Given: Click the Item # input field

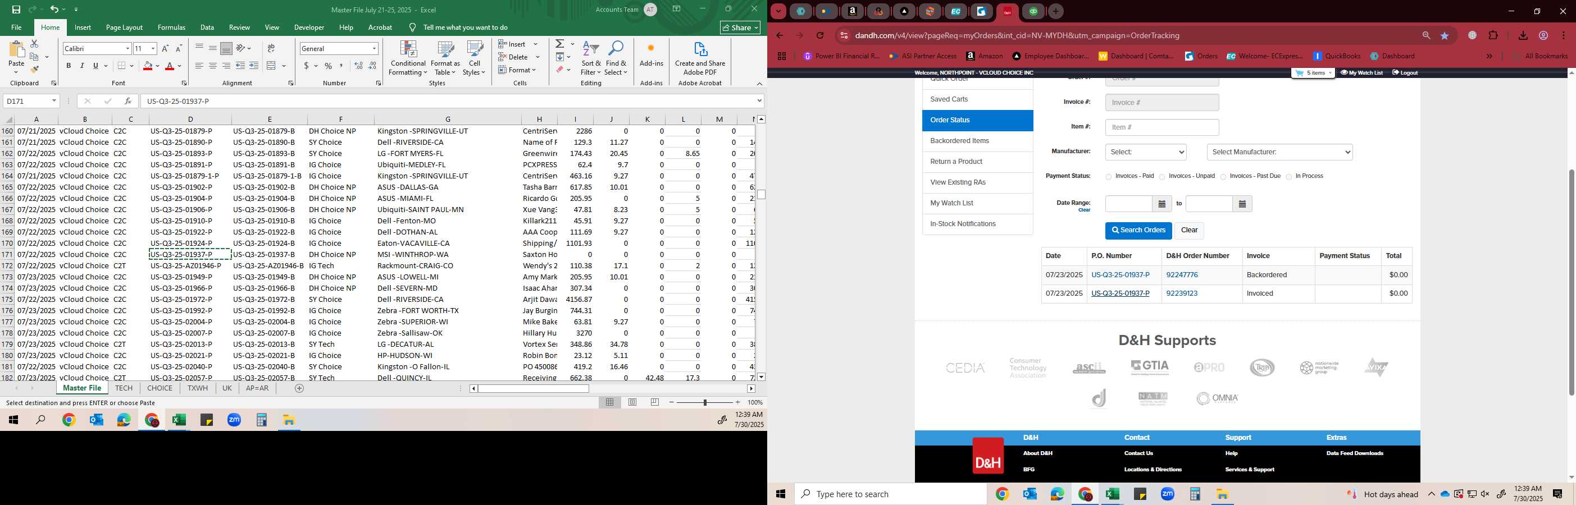Looking at the screenshot, I should [x=1162, y=127].
